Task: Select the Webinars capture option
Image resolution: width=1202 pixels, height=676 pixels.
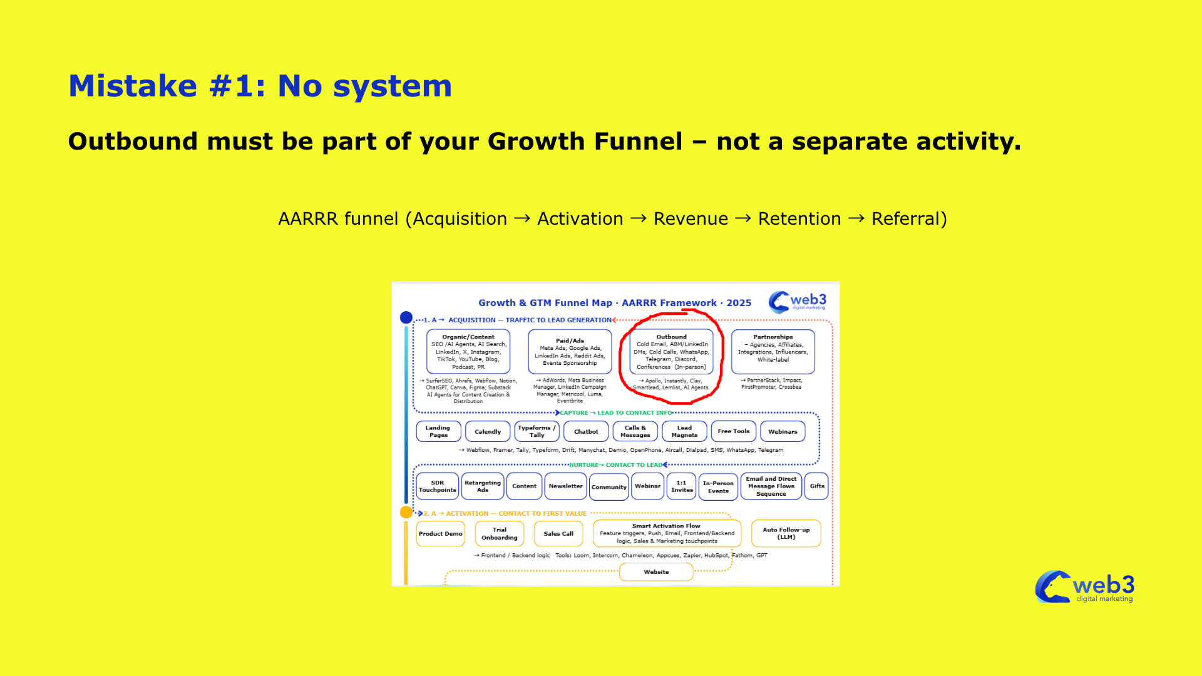Action: point(783,431)
